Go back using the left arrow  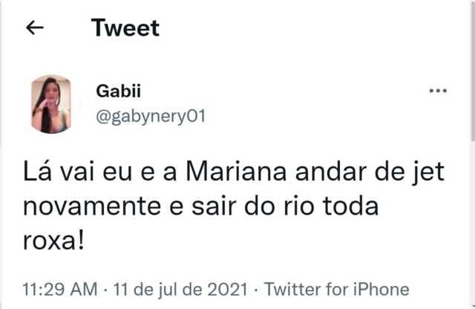click(x=35, y=28)
